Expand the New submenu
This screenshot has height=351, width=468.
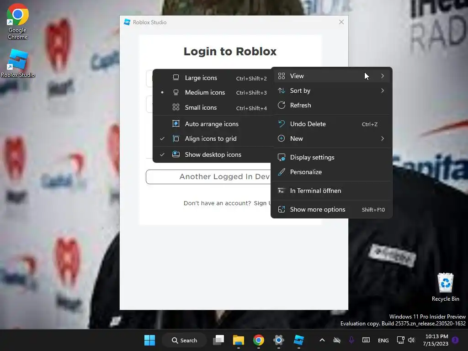click(331, 138)
